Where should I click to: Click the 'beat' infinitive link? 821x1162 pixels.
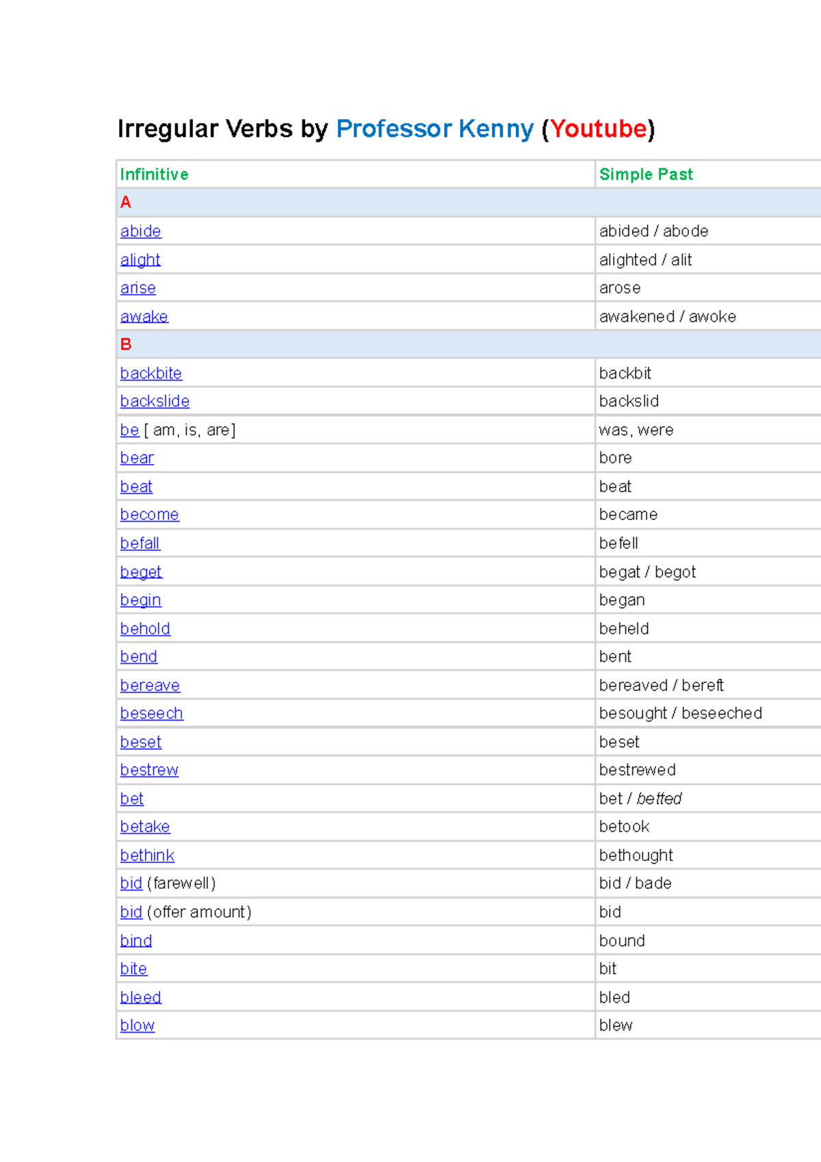click(x=136, y=487)
